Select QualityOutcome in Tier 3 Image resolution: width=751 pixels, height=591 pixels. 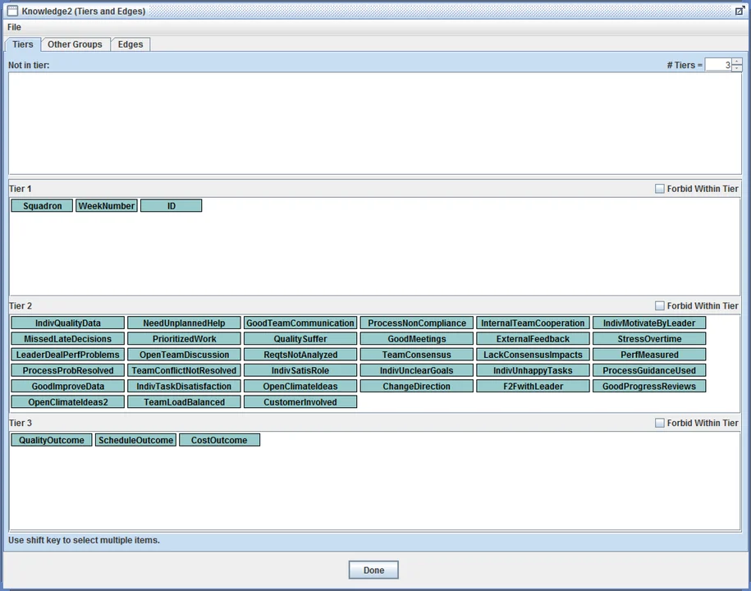click(x=50, y=439)
